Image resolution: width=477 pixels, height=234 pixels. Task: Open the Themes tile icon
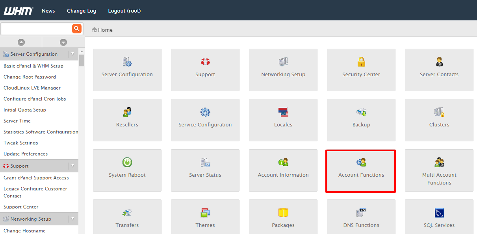pyautogui.click(x=205, y=212)
